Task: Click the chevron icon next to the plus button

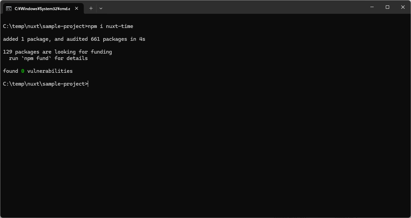Action: pos(101,8)
